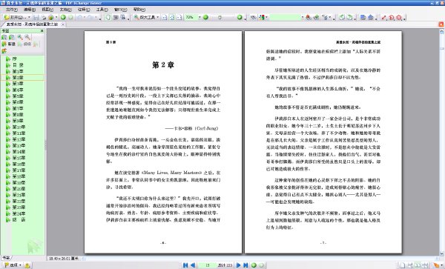This screenshot has width=445, height=269.
Task: Select the 放大工具 zoom tool
Action: [145, 17]
